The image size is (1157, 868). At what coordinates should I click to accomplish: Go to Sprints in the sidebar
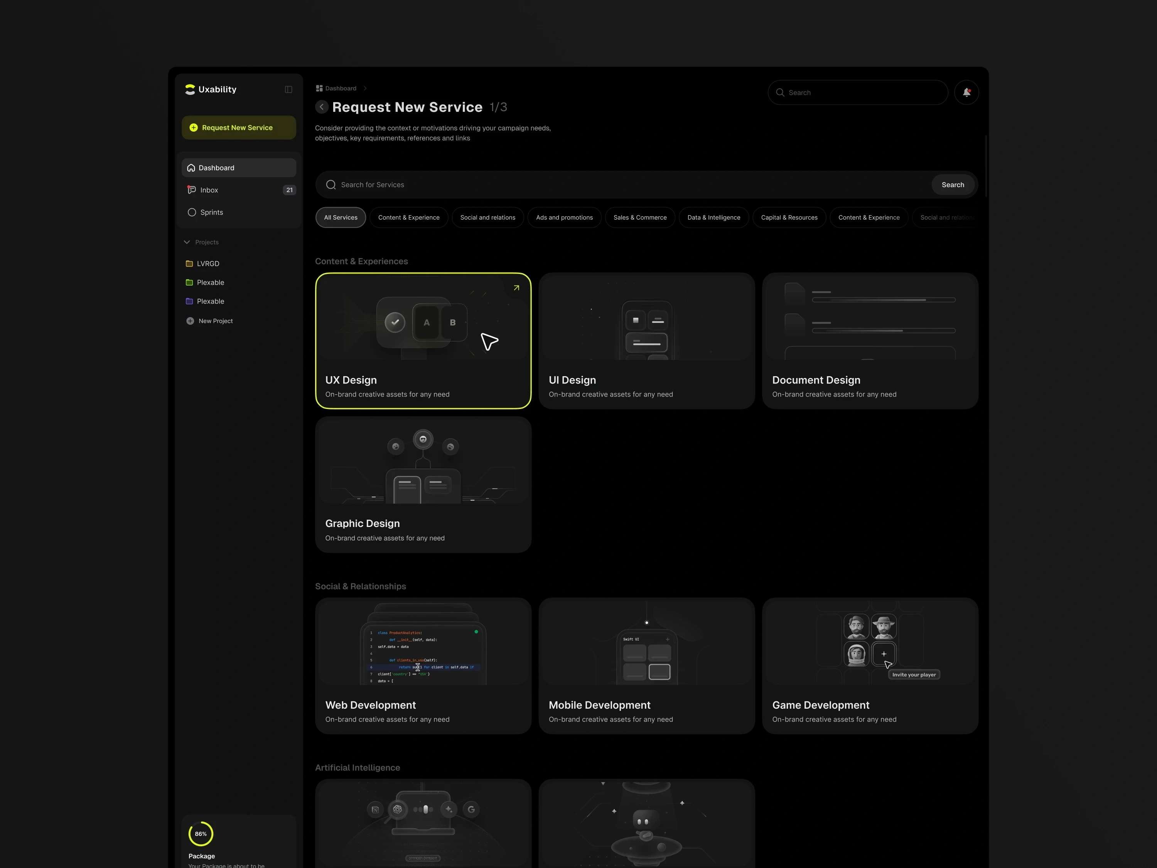coord(238,213)
